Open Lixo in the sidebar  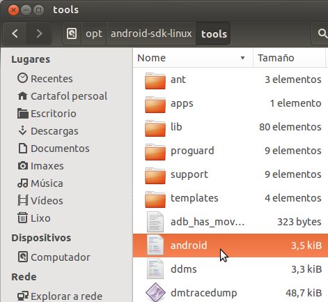[40, 218]
